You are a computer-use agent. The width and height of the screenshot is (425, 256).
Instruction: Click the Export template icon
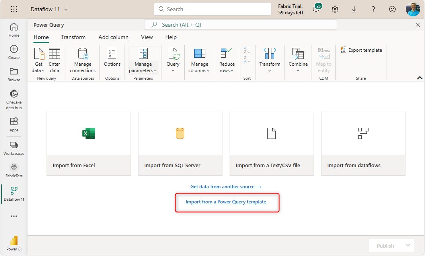pyautogui.click(x=344, y=50)
